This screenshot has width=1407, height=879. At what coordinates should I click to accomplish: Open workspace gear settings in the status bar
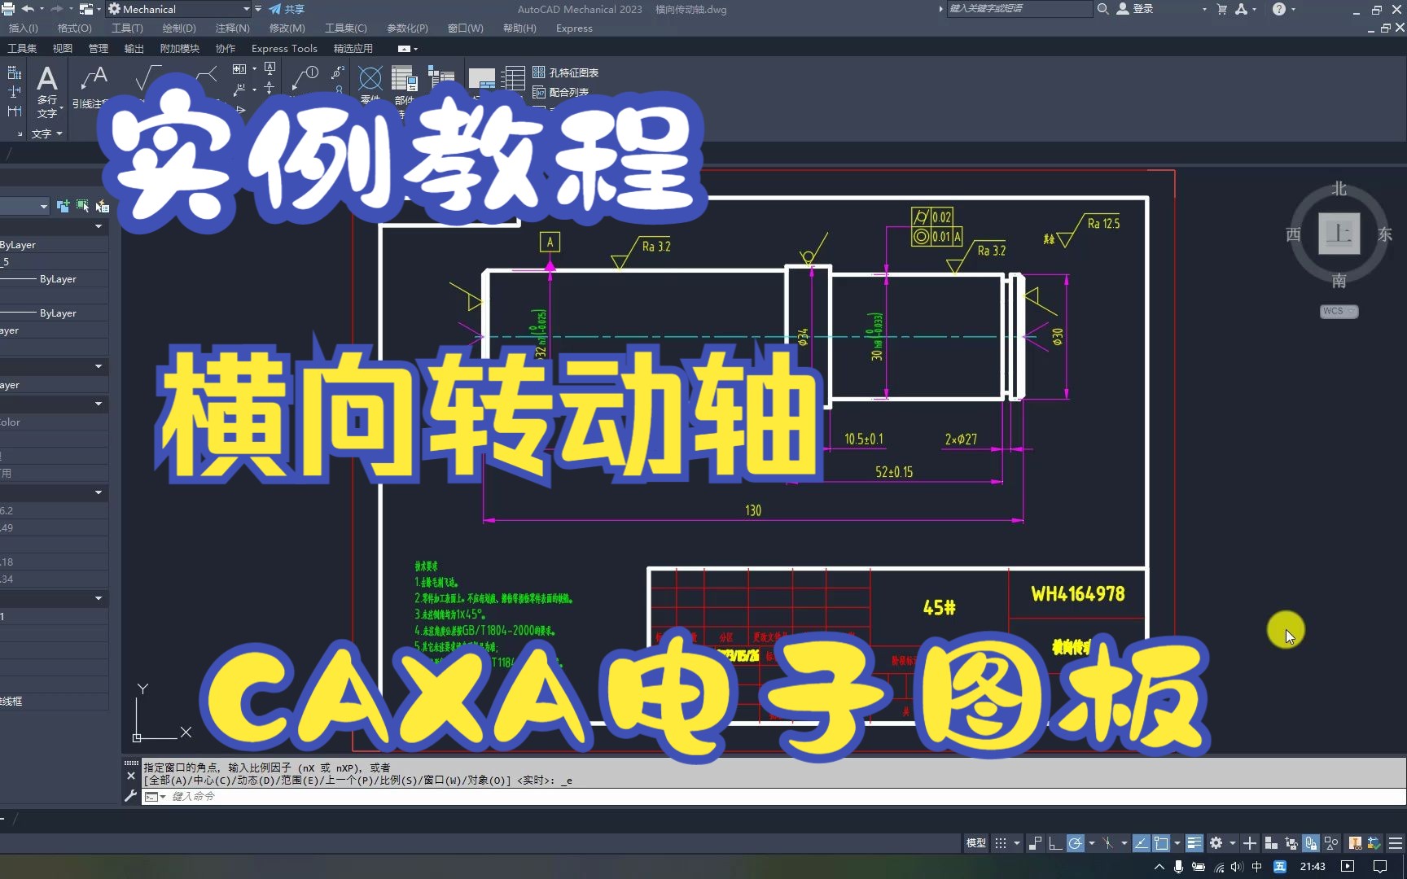(1216, 843)
